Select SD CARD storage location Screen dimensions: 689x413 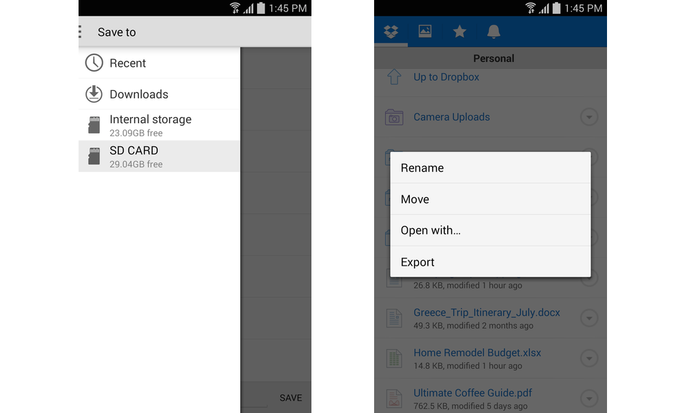(159, 156)
